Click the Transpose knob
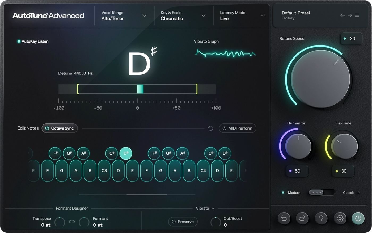 [x=60, y=222]
